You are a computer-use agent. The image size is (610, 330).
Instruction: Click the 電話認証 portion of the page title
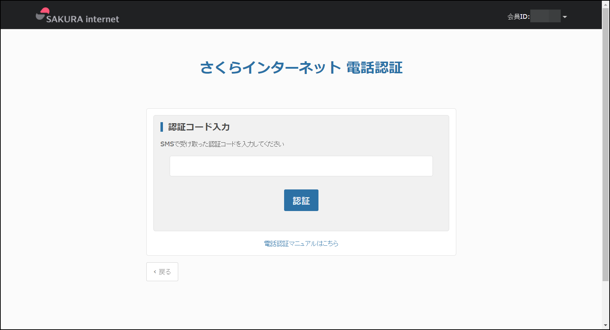pyautogui.click(x=374, y=68)
